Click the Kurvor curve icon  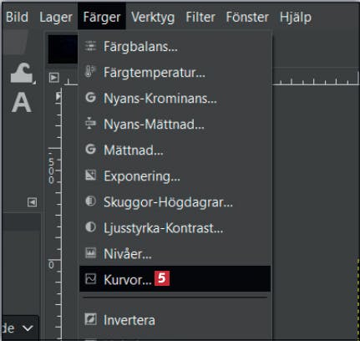(x=90, y=278)
